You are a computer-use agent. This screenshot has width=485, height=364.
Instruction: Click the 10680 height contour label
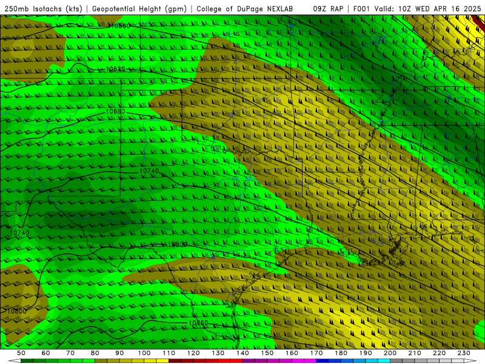tap(115, 112)
